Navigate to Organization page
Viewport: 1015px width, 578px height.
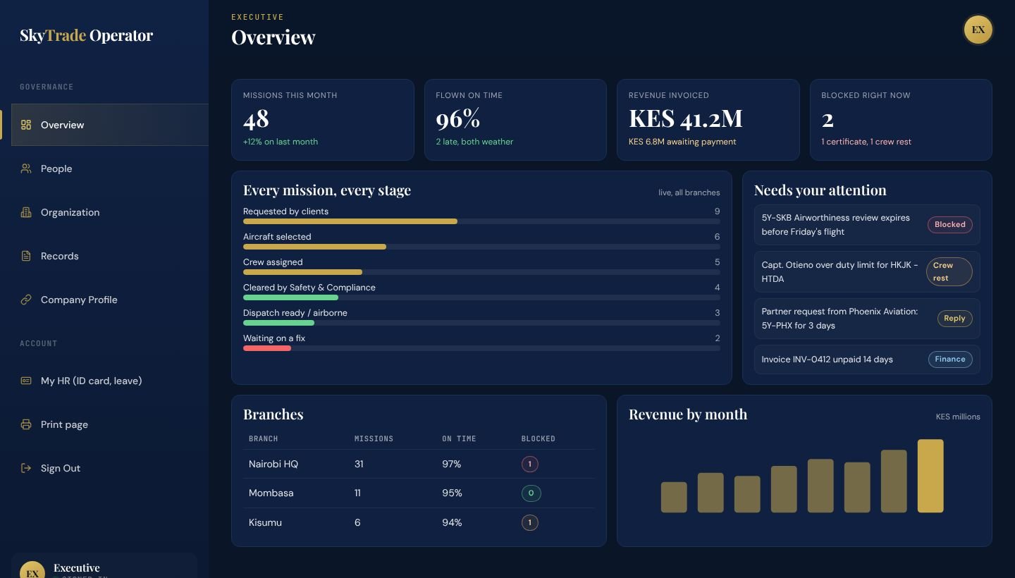pyautogui.click(x=109, y=212)
